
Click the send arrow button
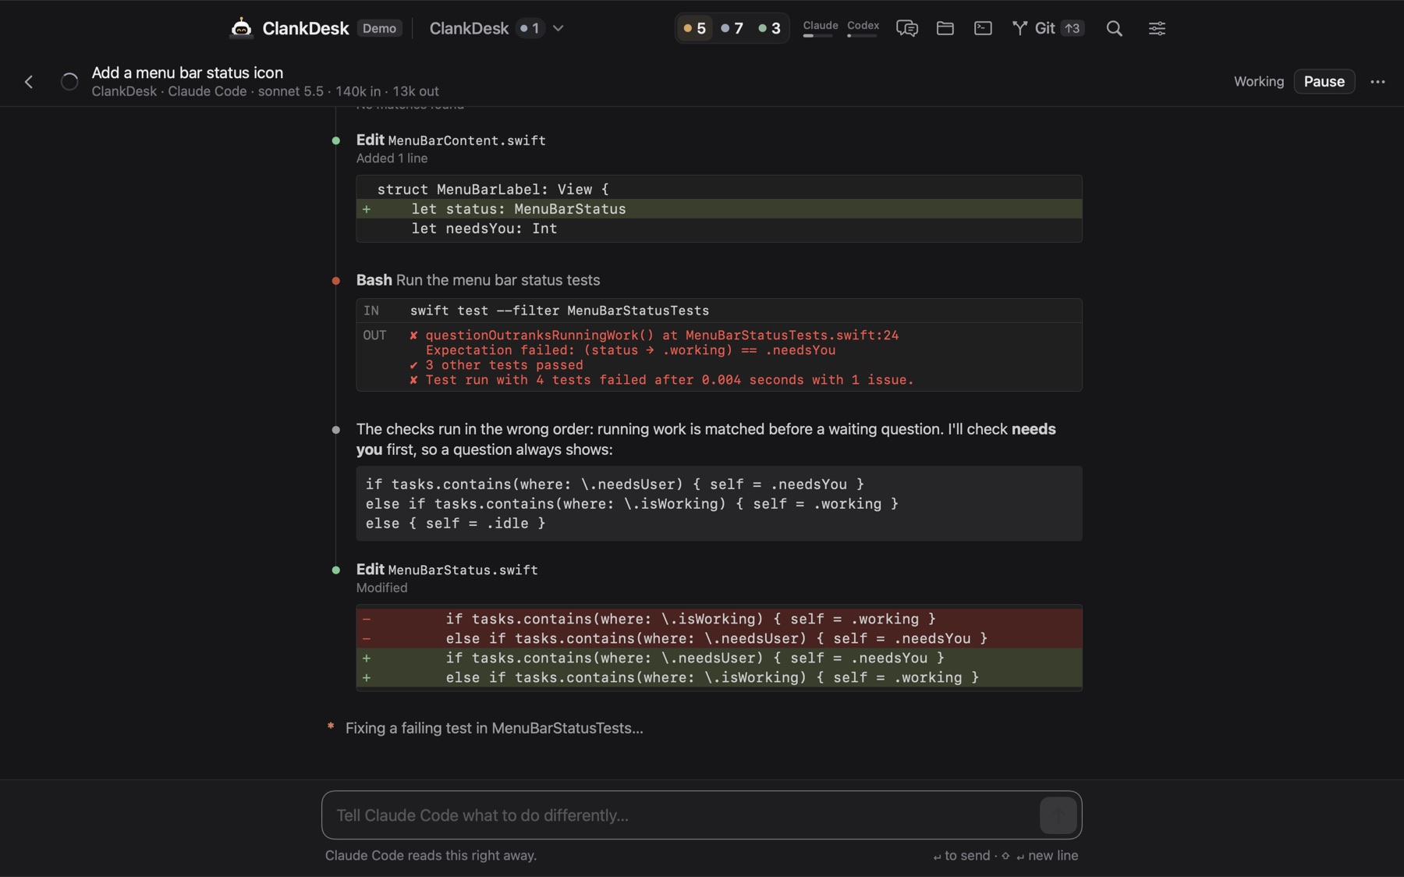pyautogui.click(x=1058, y=815)
